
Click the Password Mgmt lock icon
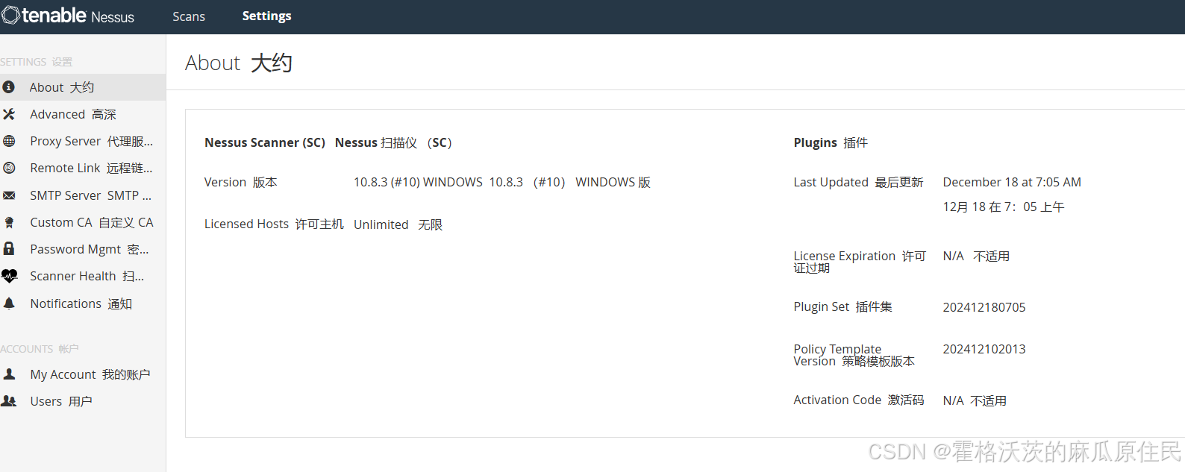(9, 248)
